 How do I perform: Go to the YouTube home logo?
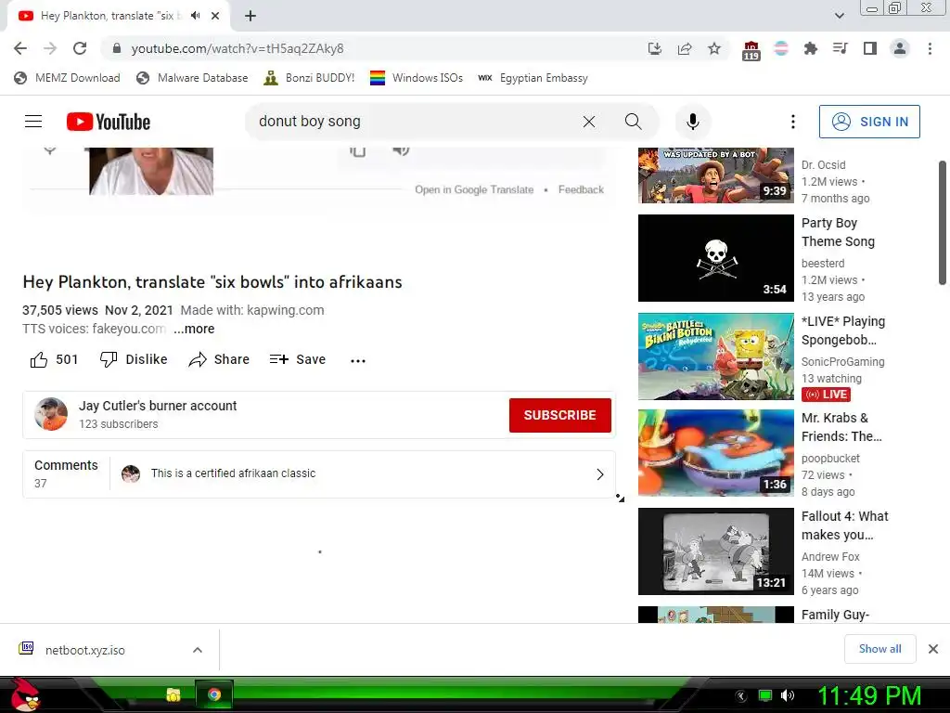(109, 122)
